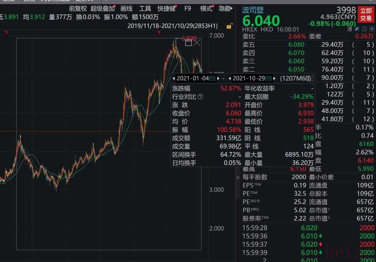Screen dimensions: 376x262
Task: Select the 卖三 ask price 6.060
Action: [296, 61]
